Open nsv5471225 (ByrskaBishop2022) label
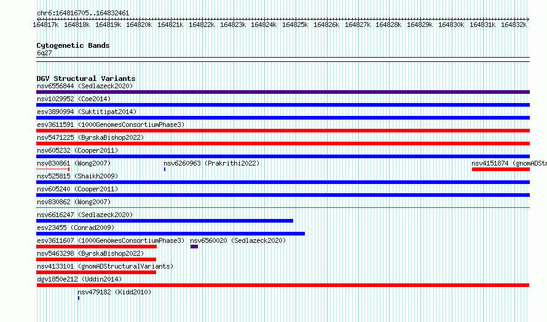Screen dimensions: 547x322 pyautogui.click(x=90, y=137)
